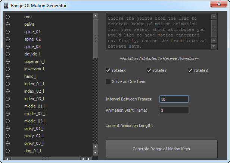Click the circle-minus icon beside index_03_l
The height and width of the screenshot is (163, 230).
point(7,99)
